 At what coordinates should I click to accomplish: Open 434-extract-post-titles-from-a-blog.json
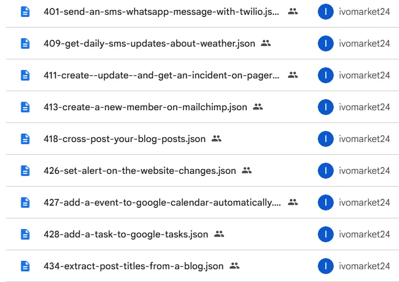134,266
